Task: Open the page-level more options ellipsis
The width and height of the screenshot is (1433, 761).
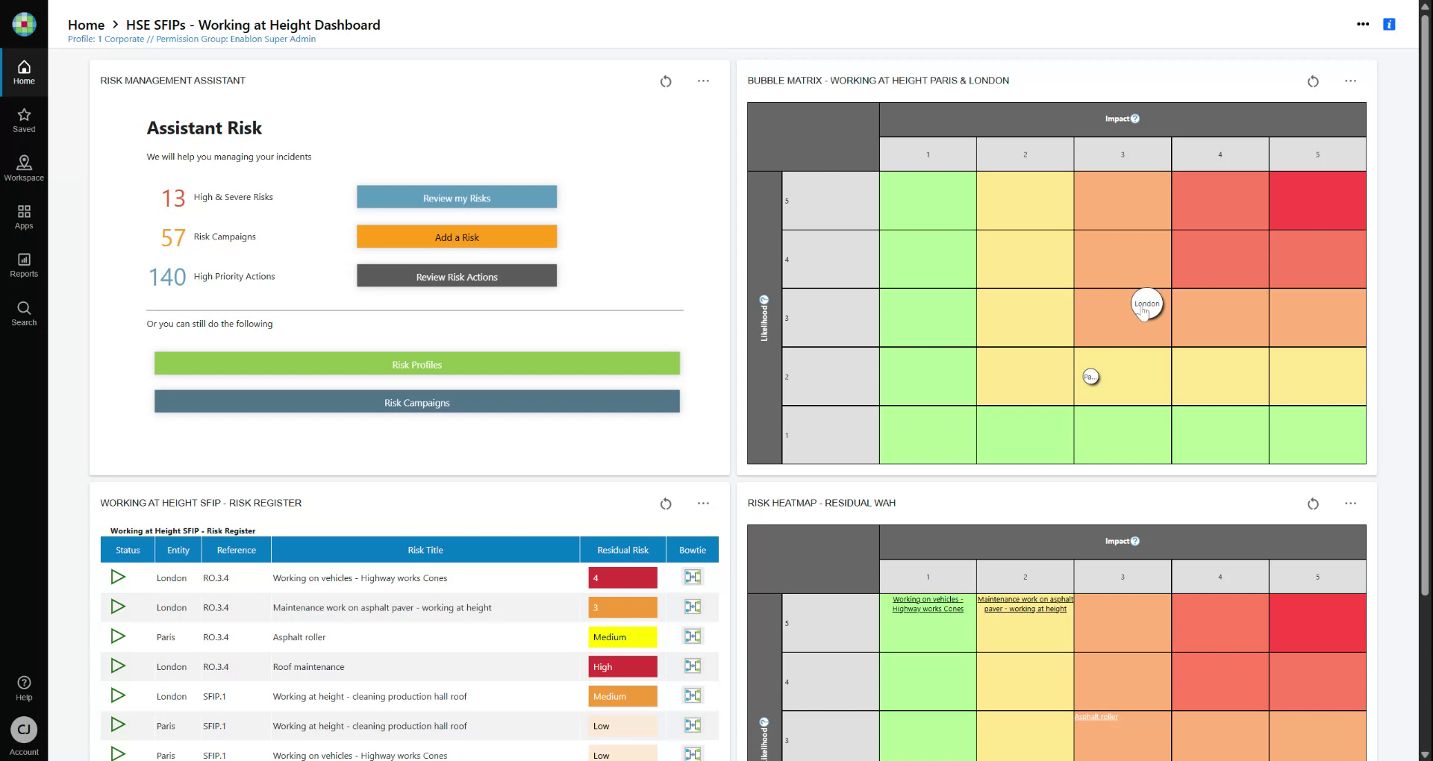Action: [1363, 25]
